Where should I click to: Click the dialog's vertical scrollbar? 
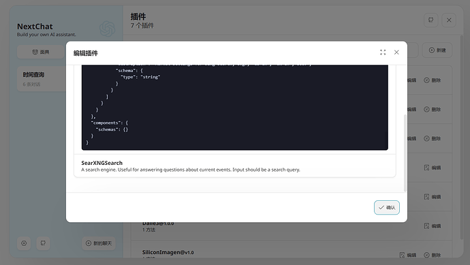pyautogui.click(x=405, y=153)
